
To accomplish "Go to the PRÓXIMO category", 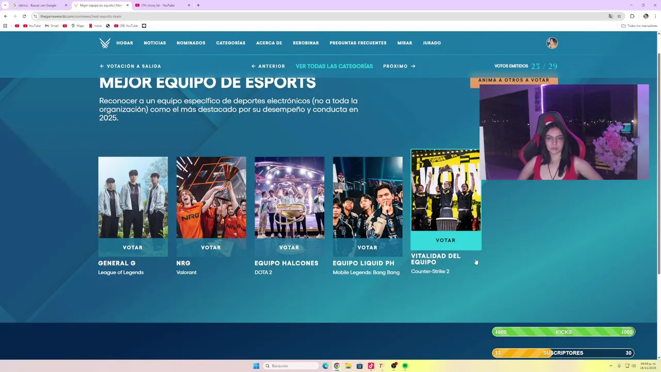I will [x=399, y=66].
